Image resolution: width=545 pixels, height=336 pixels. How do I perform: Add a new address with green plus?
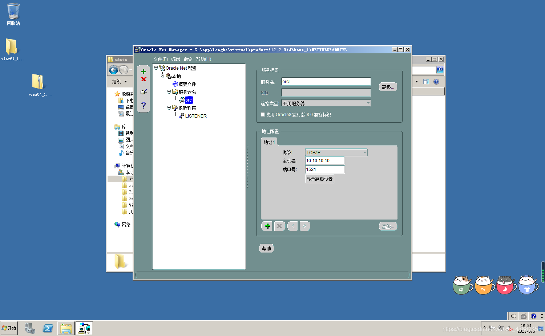[x=267, y=226]
